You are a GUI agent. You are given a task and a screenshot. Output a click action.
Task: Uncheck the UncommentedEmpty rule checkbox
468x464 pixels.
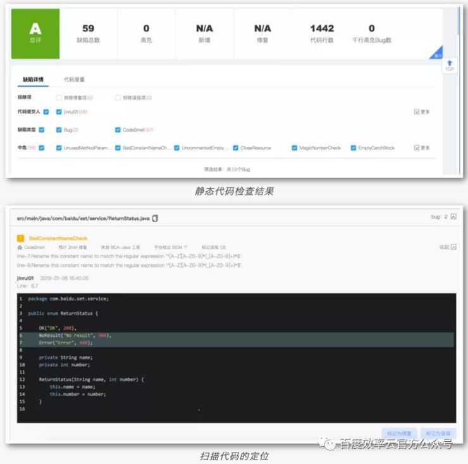click(x=176, y=147)
